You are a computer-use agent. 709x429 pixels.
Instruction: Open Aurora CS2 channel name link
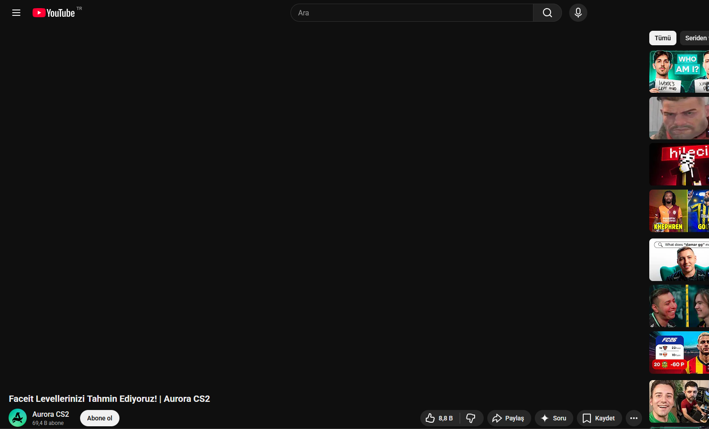pyautogui.click(x=51, y=414)
